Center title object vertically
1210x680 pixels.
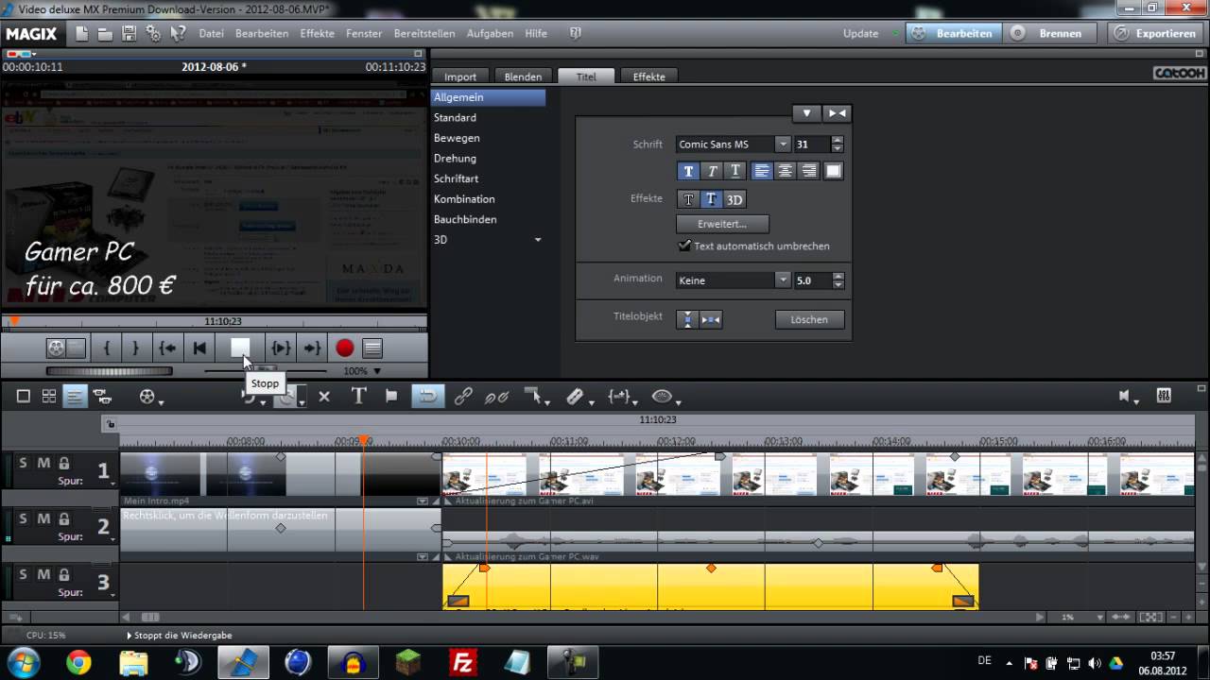688,319
